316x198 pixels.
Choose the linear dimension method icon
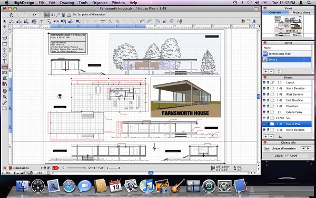point(47,15)
